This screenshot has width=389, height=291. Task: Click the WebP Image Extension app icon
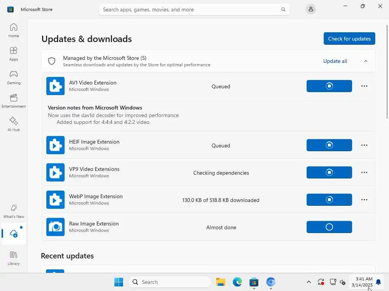click(55, 199)
